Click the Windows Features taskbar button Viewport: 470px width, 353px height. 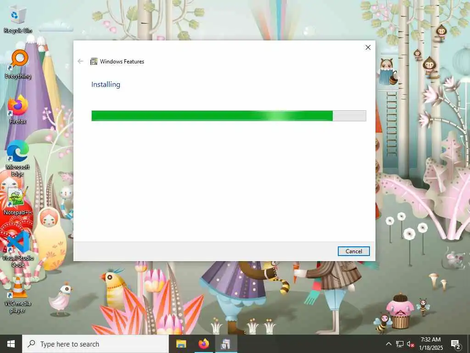[226, 344]
